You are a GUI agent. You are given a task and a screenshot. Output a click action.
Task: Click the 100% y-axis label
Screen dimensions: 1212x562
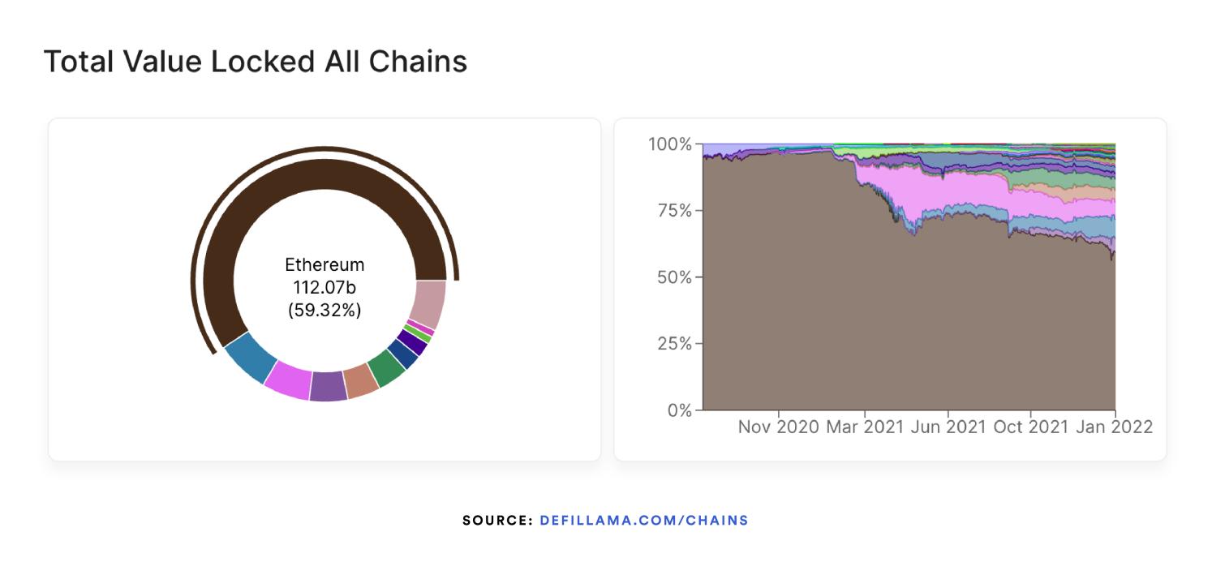pos(669,144)
